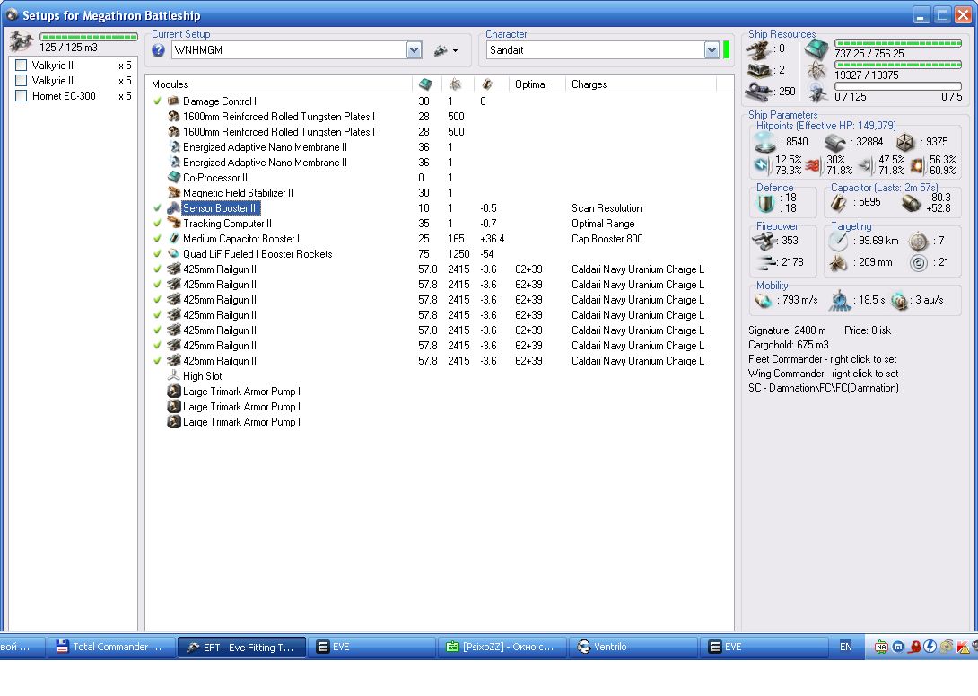This screenshot has height=696, width=978.
Task: Click the CPU column header icon
Action: 425,84
